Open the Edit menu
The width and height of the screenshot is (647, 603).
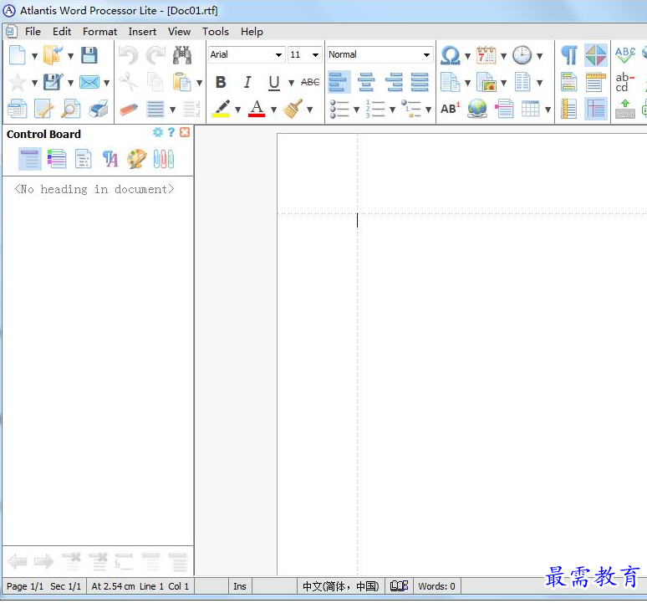pos(62,32)
